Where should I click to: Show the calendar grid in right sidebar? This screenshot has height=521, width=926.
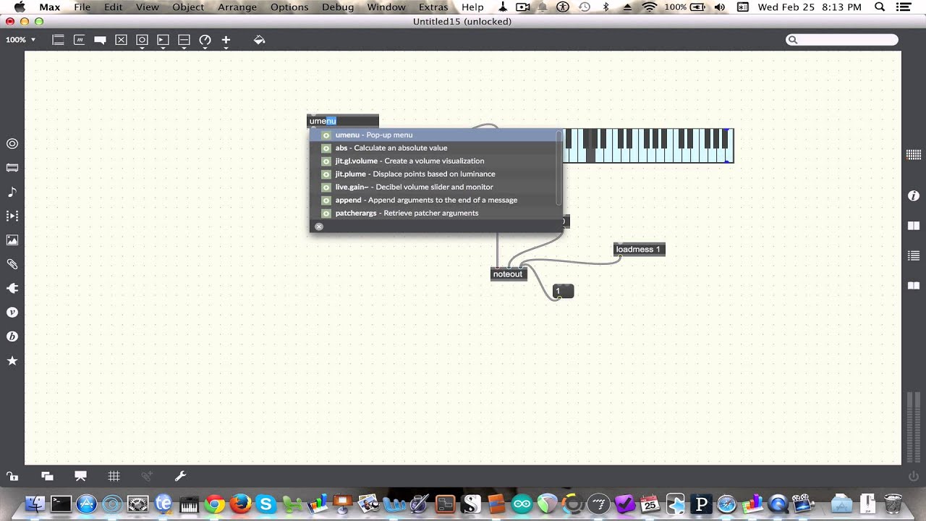point(914,154)
